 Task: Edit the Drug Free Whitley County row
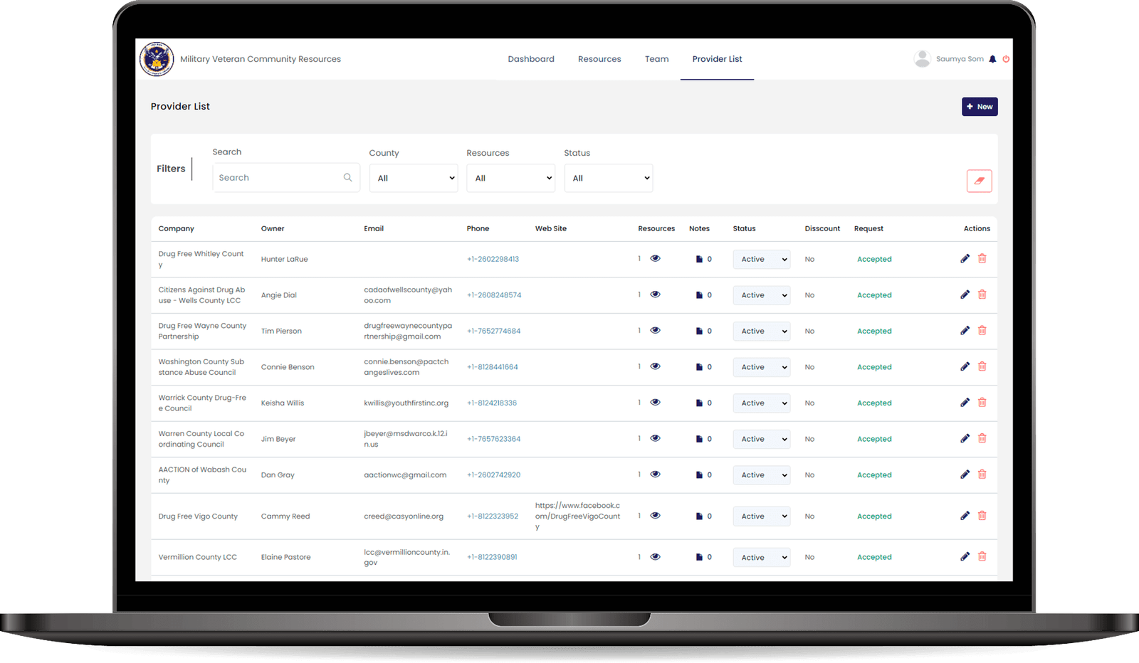coord(965,259)
